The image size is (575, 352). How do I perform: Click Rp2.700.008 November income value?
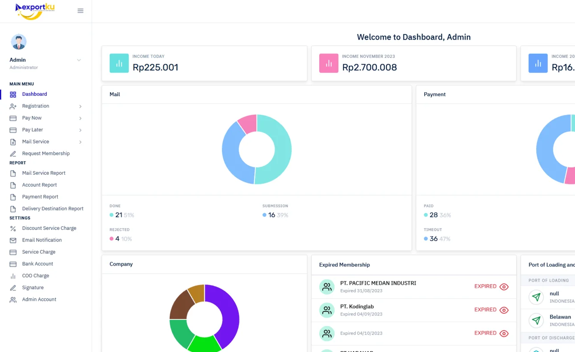point(370,67)
